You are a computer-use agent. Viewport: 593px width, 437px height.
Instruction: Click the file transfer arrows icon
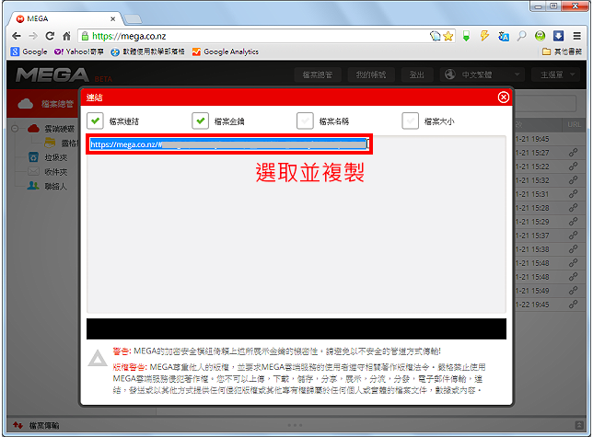[17, 425]
